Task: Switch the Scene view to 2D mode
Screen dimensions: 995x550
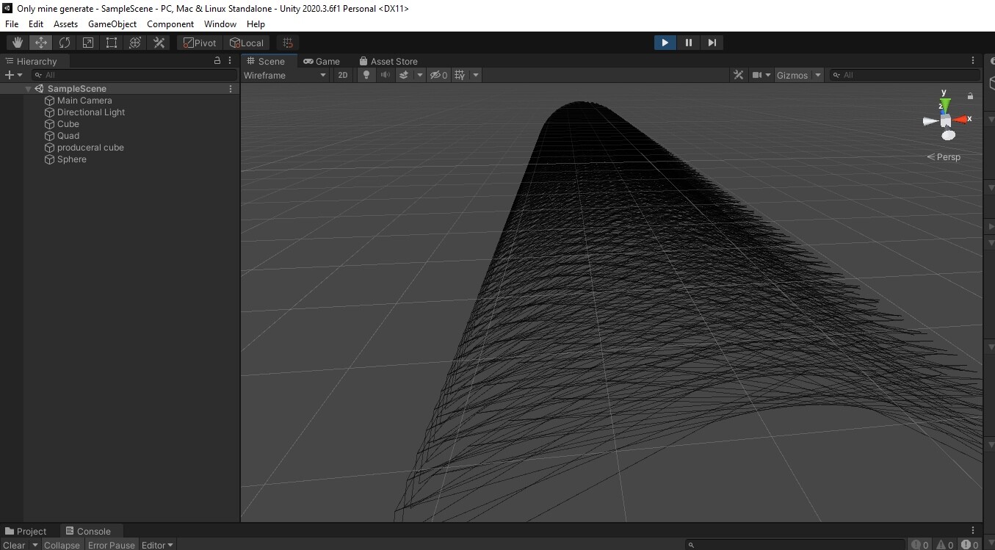Action: pos(342,75)
